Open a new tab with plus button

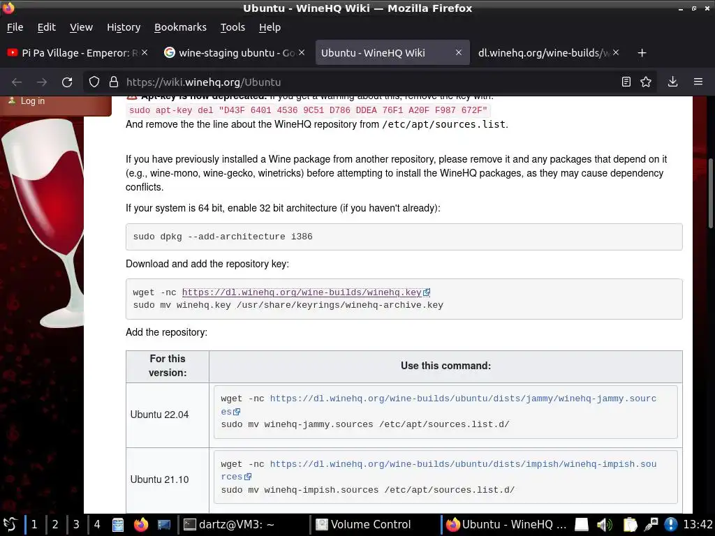[x=642, y=53]
